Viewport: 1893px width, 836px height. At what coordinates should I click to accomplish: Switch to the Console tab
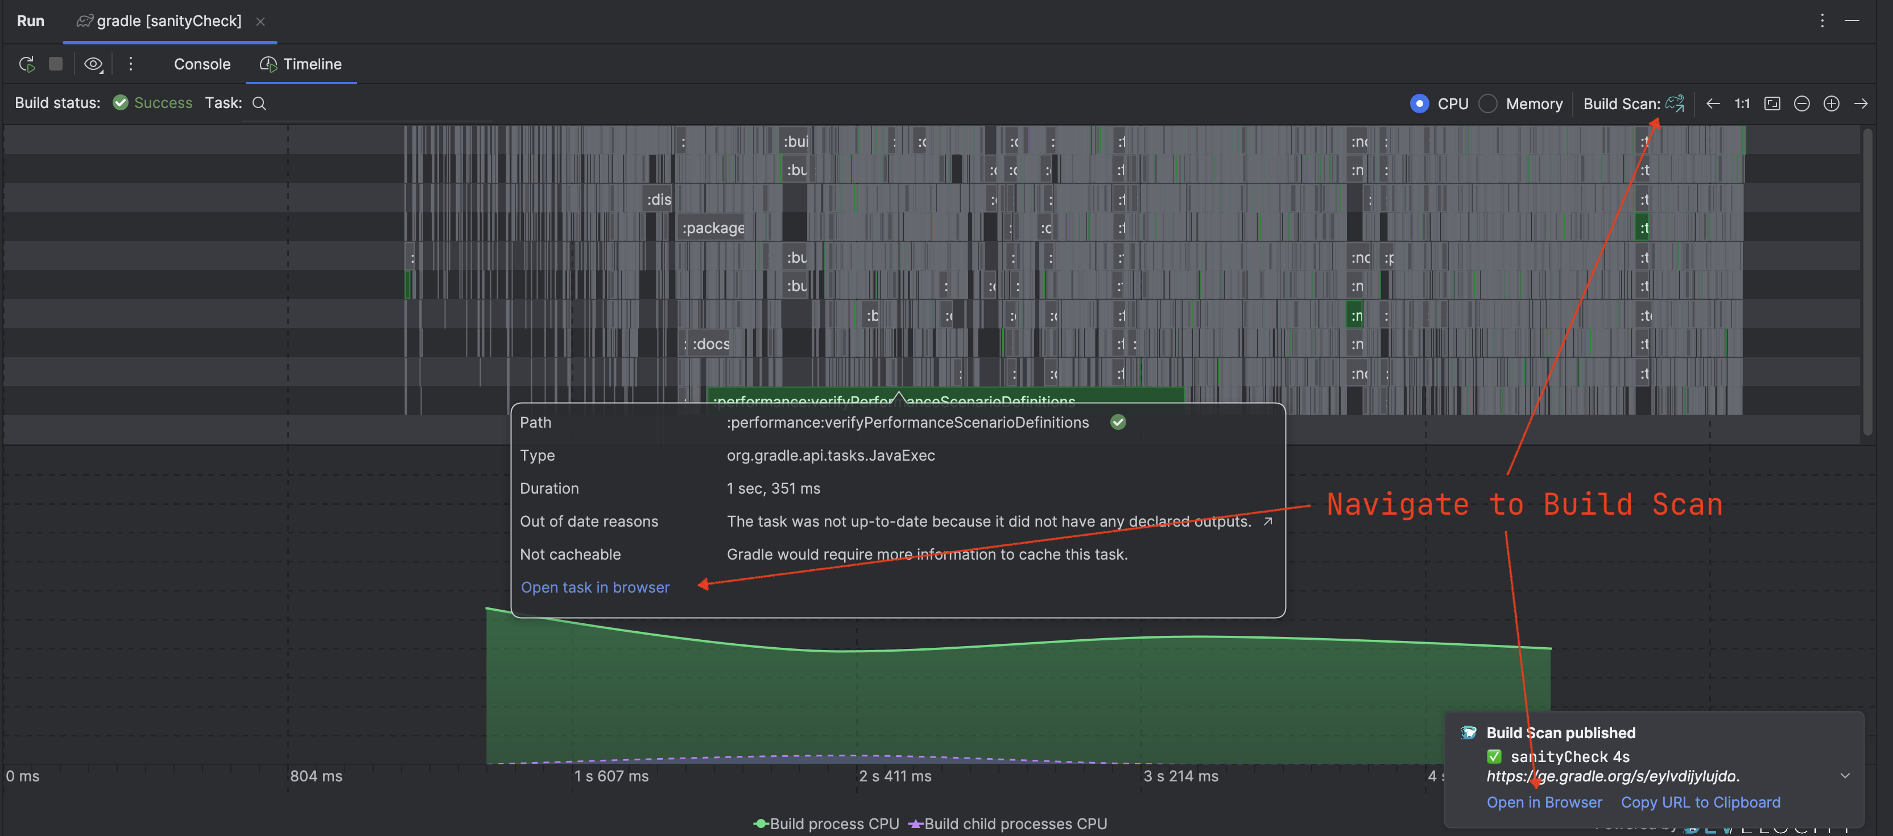click(201, 64)
